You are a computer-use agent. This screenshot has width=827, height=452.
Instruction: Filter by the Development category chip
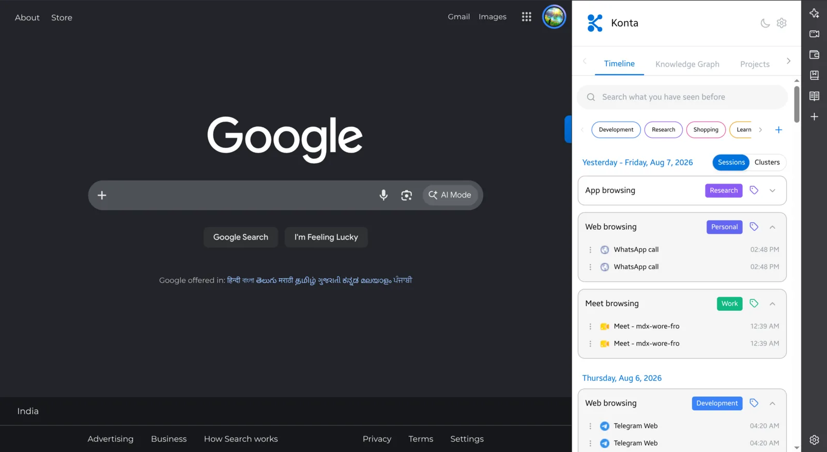[616, 130]
